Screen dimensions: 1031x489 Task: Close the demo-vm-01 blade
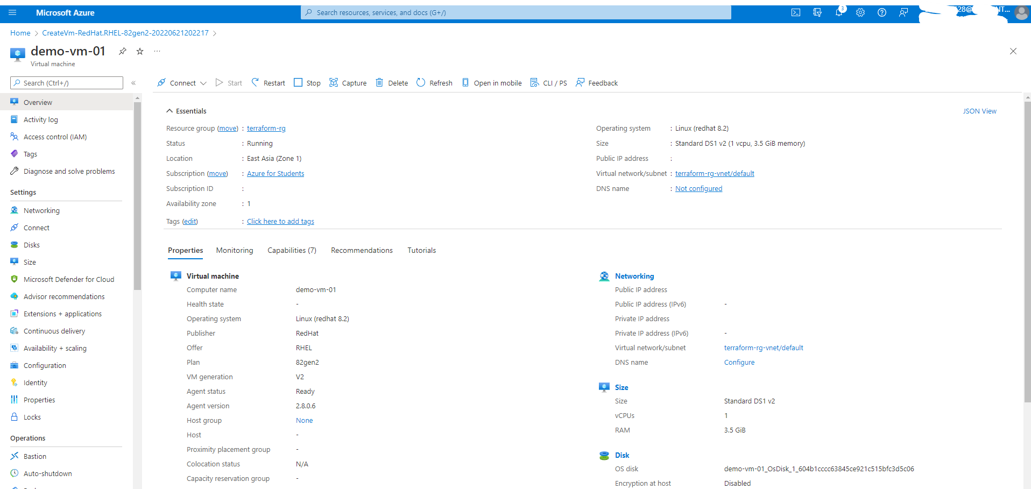pos(1013,51)
